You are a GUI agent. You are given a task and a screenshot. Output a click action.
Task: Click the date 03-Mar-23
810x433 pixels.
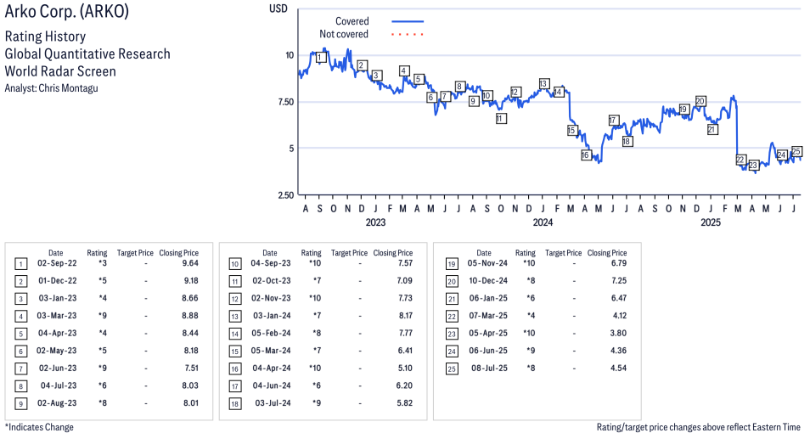[57, 316]
